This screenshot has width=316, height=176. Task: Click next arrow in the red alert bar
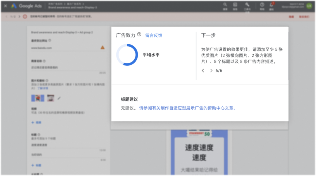[x=19, y=16]
